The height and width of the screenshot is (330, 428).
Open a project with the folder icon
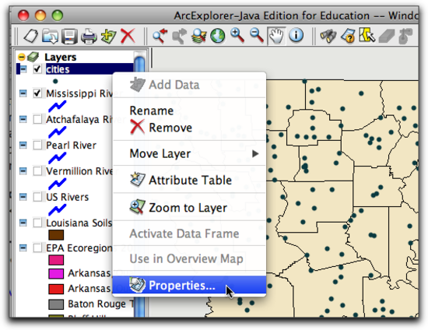click(x=50, y=36)
